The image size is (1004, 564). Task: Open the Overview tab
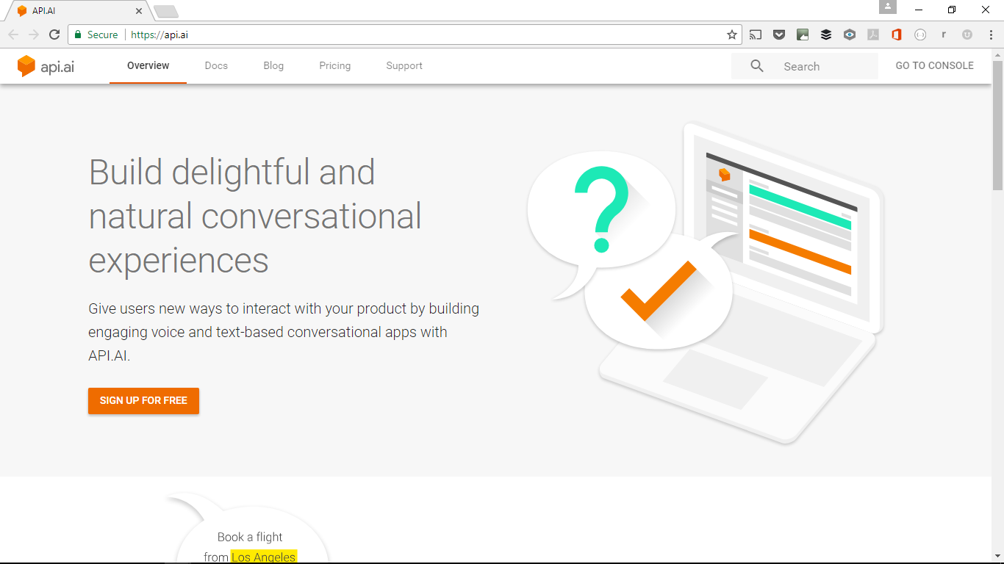pos(148,65)
